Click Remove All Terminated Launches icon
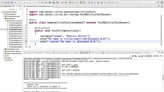The height and width of the screenshot is (92, 164). (136, 56)
